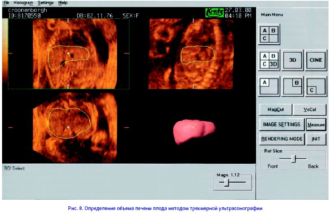This screenshot has width=331, height=213.
Task: Click the Ref Slice Front/Back slider
Action: [293, 159]
